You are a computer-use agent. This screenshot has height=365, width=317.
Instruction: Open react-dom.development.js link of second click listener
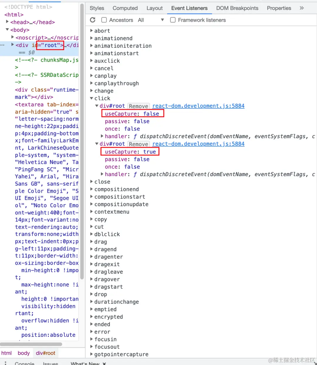pyautogui.click(x=198, y=144)
